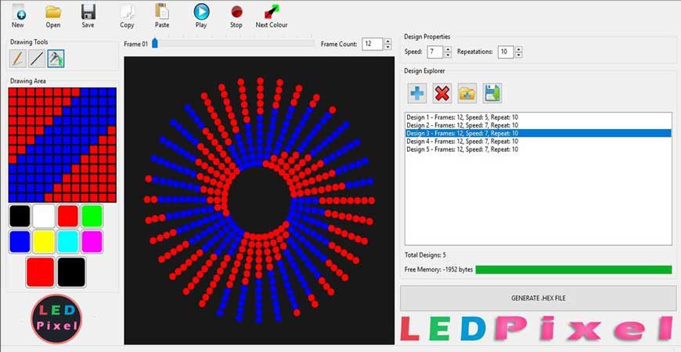Pick the black colour swatch in the palette grid
This screenshot has width=681, height=352.
click(20, 216)
